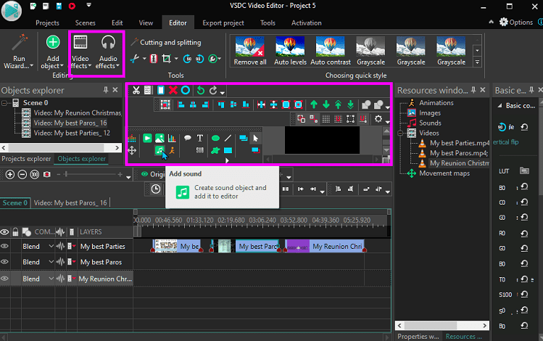Viewport: 543px width, 341px height.
Task: Zoom in the timeline with plus circle
Action: click(x=10, y=175)
